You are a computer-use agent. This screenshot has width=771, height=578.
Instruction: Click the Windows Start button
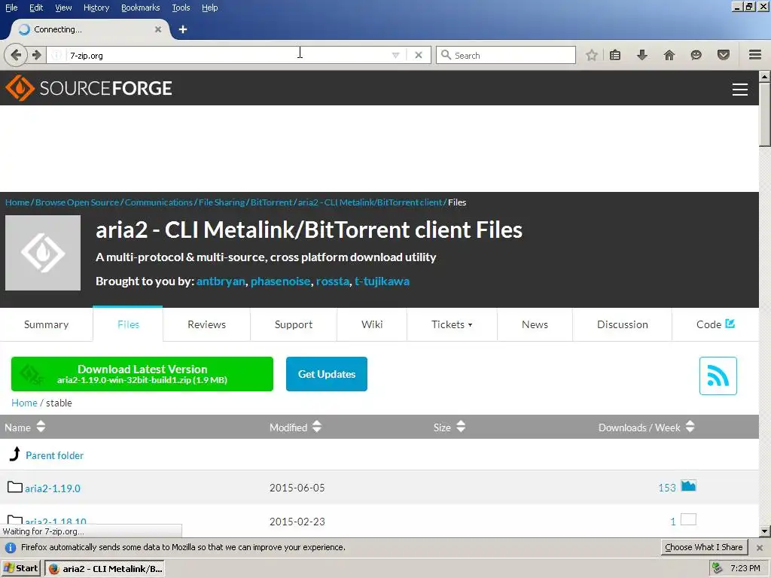coord(21,568)
